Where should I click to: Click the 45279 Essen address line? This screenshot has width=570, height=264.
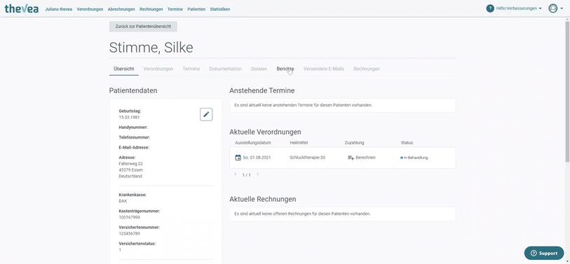(131, 170)
